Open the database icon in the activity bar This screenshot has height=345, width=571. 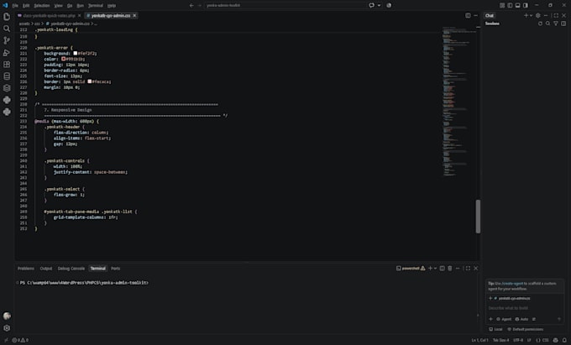7,76
